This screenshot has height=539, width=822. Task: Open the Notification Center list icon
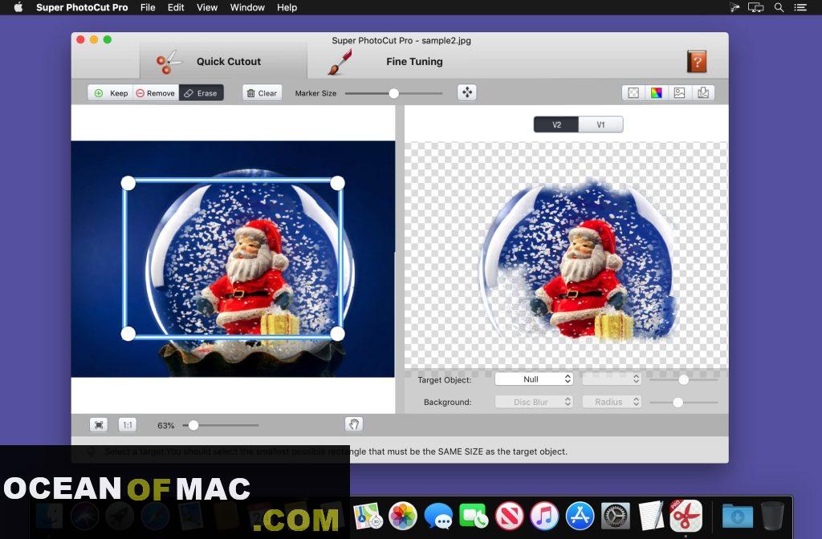800,7
